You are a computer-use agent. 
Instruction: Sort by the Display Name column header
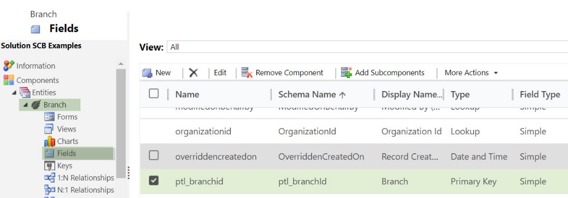(412, 95)
